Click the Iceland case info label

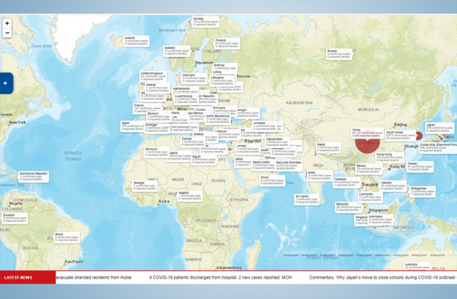click(136, 40)
